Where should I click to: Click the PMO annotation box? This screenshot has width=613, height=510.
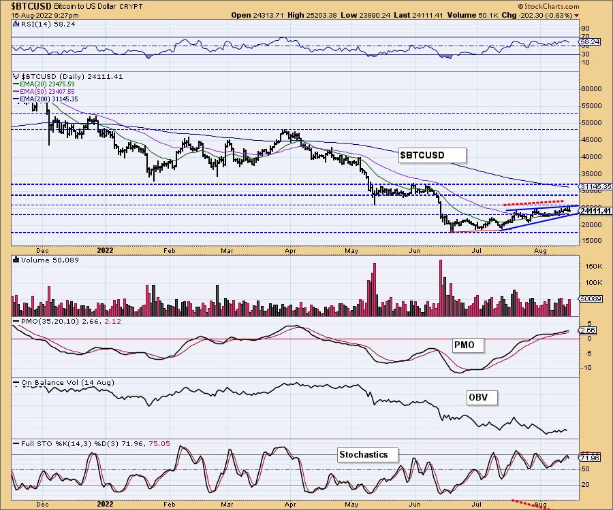(468, 345)
